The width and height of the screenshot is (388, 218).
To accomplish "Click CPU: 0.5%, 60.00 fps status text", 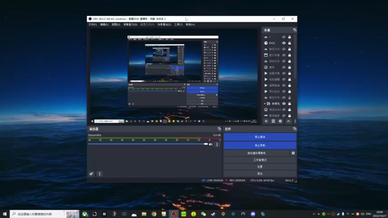I will pos(262,180).
